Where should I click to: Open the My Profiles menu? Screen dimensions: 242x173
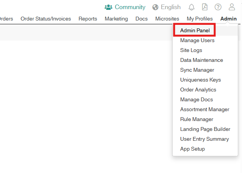(x=200, y=19)
